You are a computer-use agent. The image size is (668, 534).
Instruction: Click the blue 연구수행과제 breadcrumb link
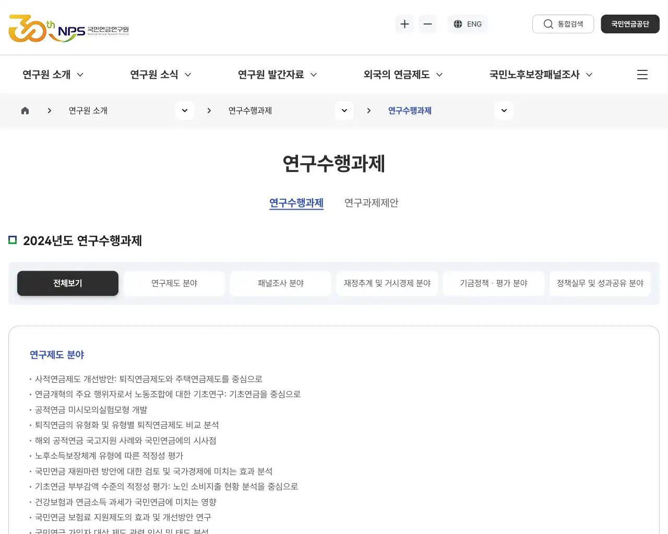click(410, 111)
